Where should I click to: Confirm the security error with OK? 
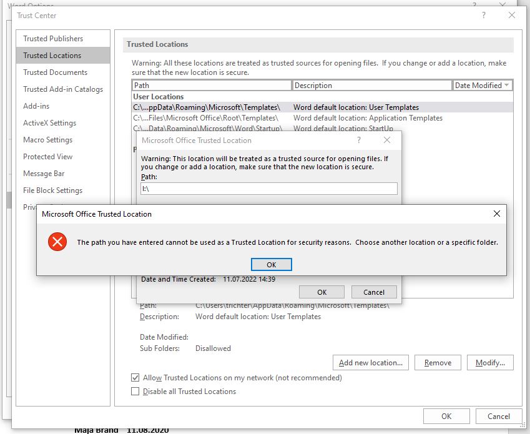point(271,265)
